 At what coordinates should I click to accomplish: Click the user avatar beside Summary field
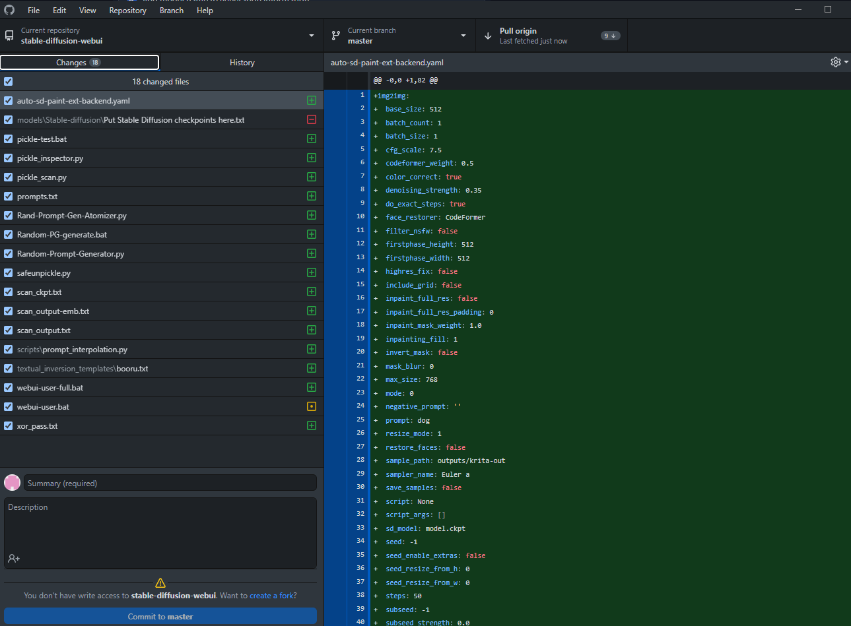coord(12,482)
